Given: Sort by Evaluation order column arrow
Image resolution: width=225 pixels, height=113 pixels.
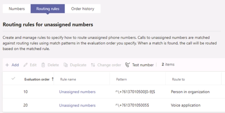Looking at the screenshot, I should (x=53, y=79).
